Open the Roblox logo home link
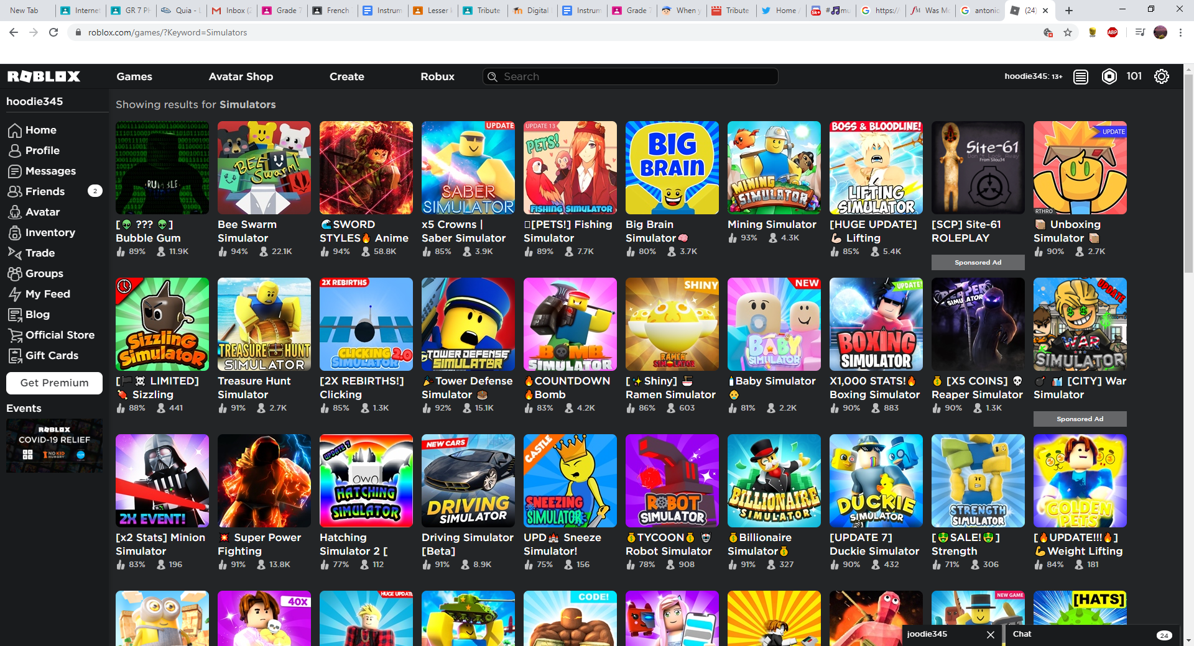The width and height of the screenshot is (1194, 646). 44,76
